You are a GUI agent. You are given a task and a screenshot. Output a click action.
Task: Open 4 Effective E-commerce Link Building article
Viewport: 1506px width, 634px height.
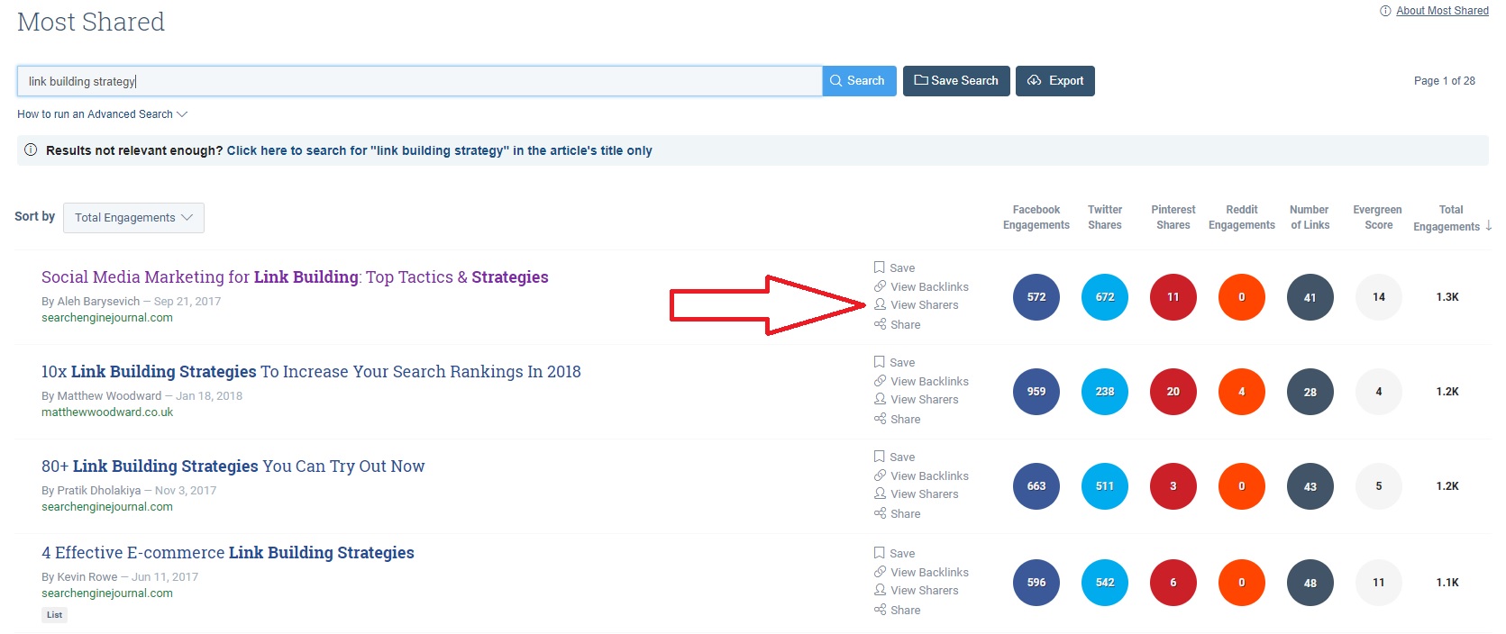click(x=228, y=553)
